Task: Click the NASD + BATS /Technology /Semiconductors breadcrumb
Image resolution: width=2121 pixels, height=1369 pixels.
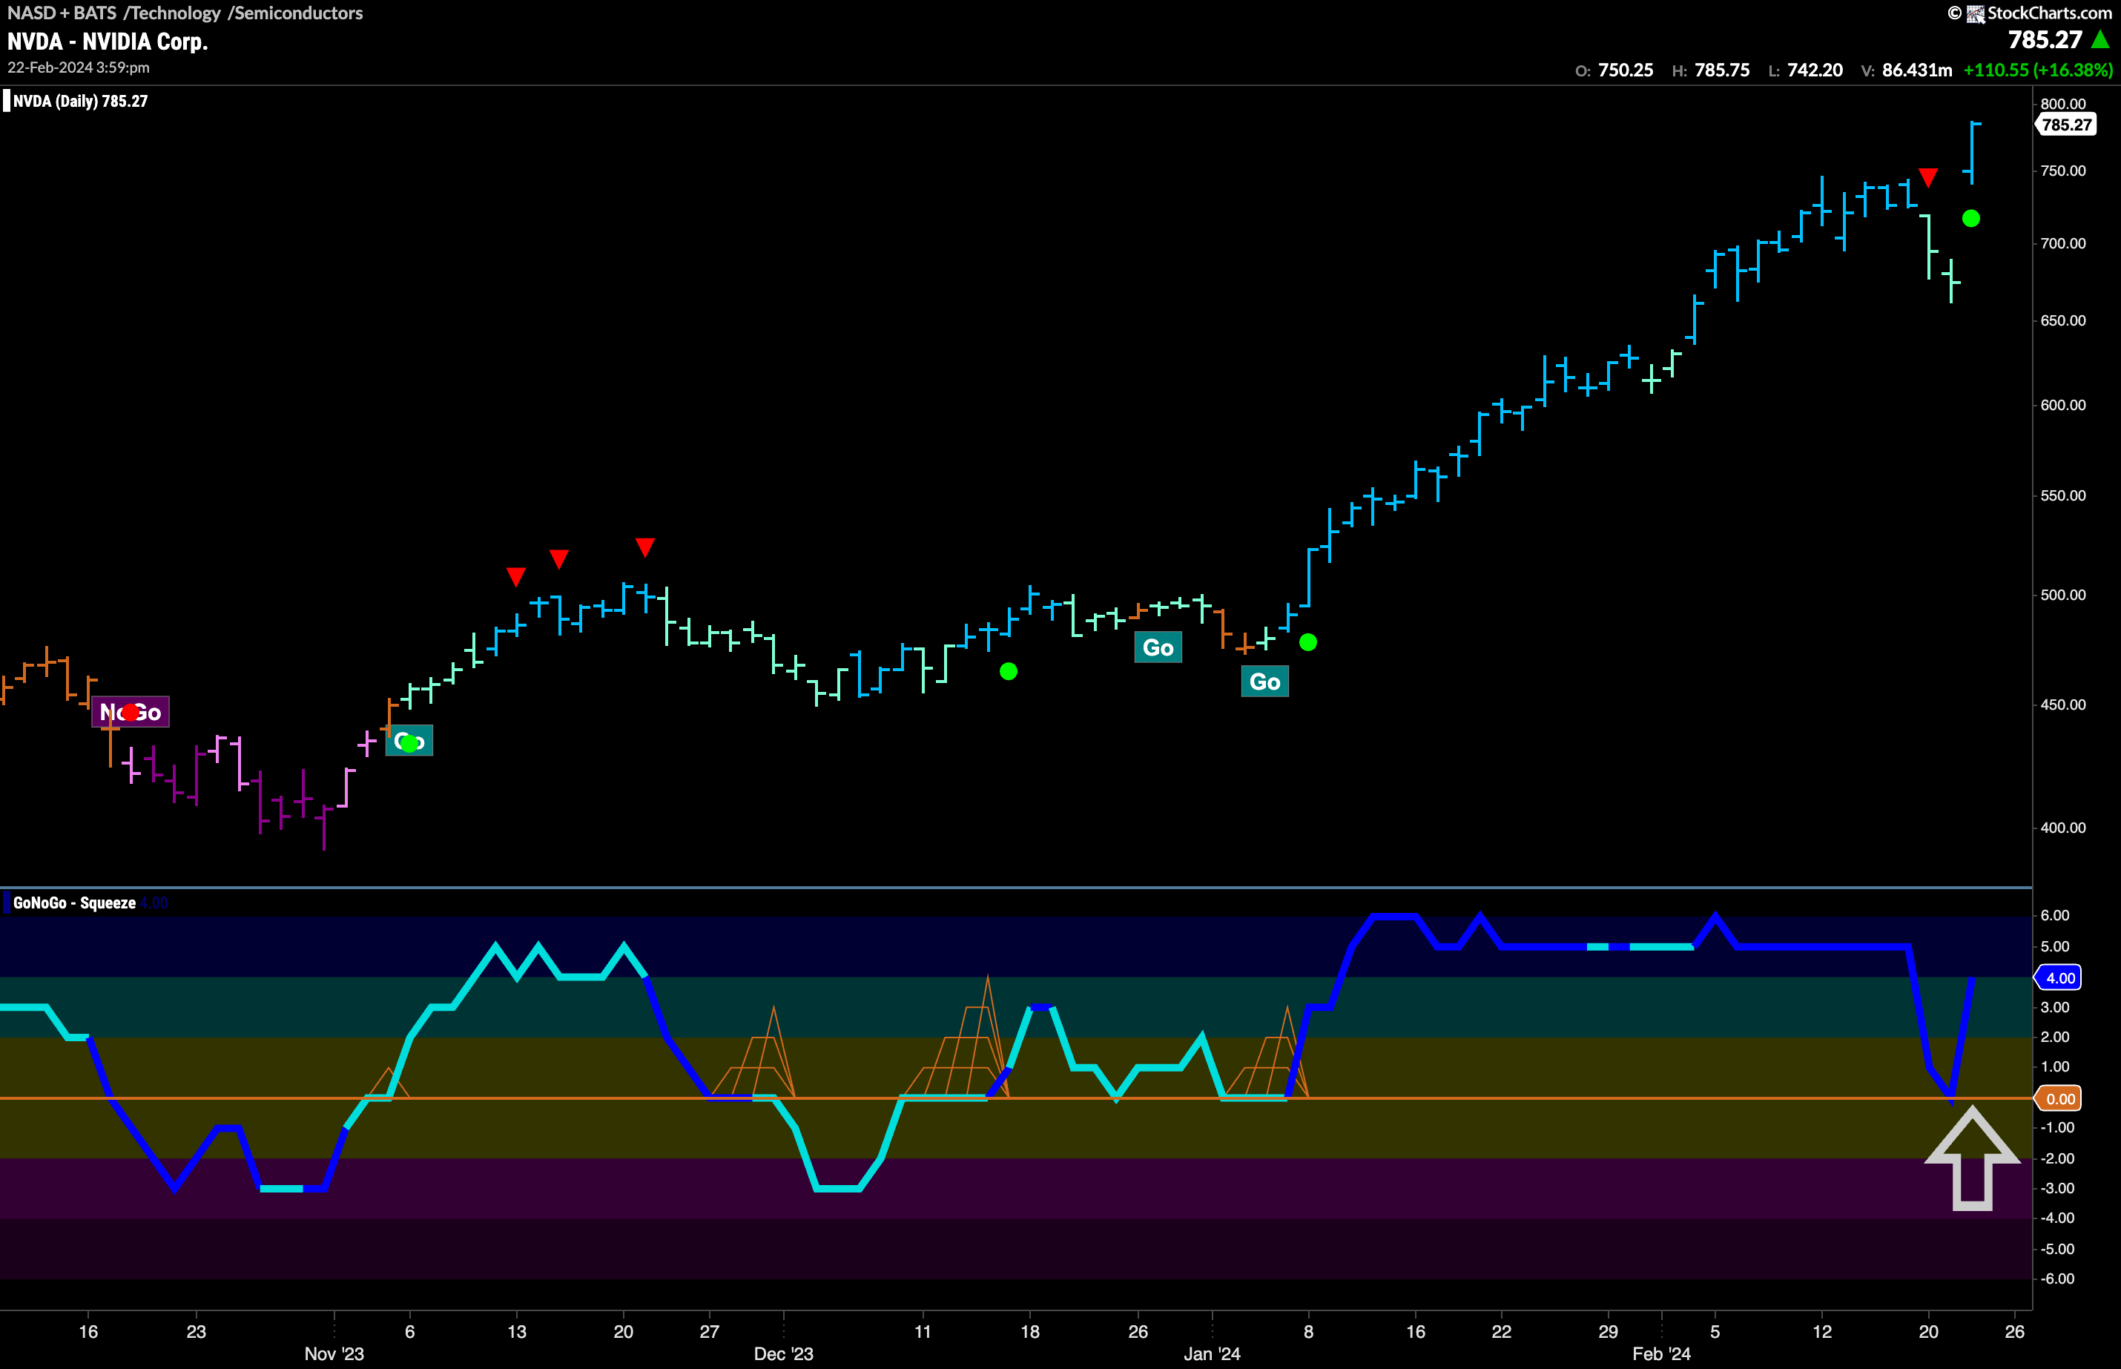Action: 185,13
